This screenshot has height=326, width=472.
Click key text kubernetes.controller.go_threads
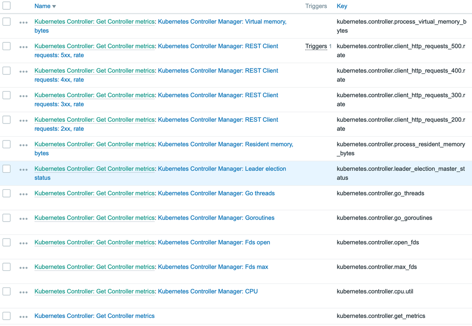380,193
